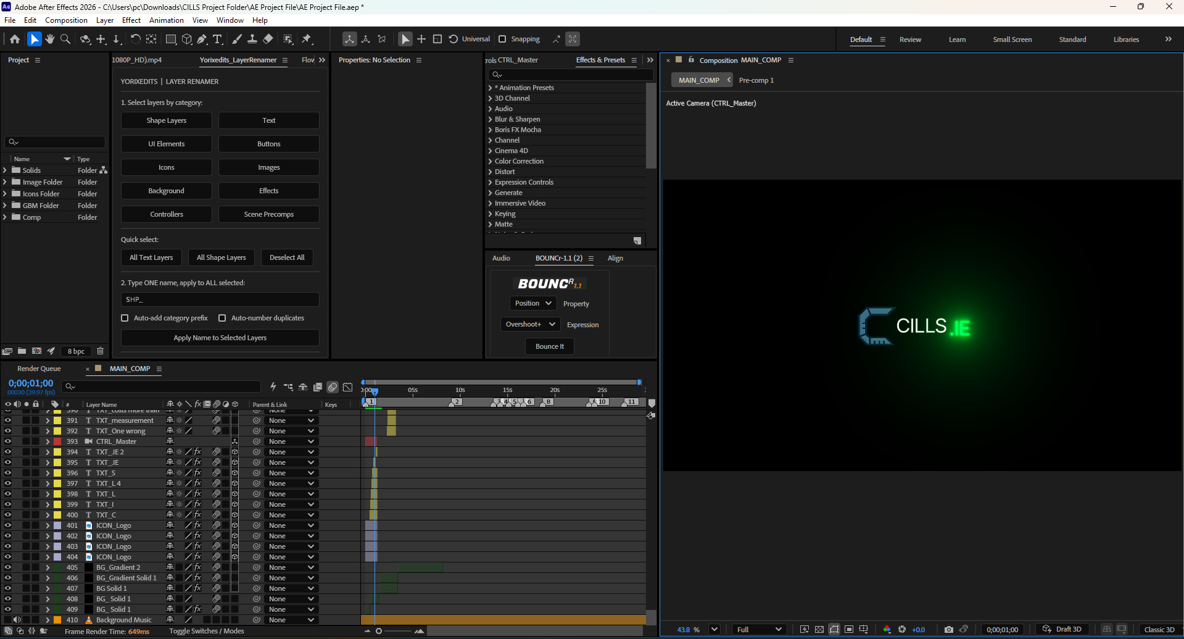
Task: Select the Pen tool
Action: click(x=202, y=39)
